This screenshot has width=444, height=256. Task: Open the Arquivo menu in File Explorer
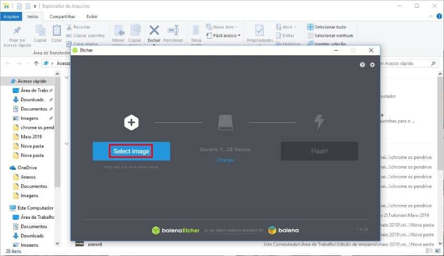coord(11,17)
